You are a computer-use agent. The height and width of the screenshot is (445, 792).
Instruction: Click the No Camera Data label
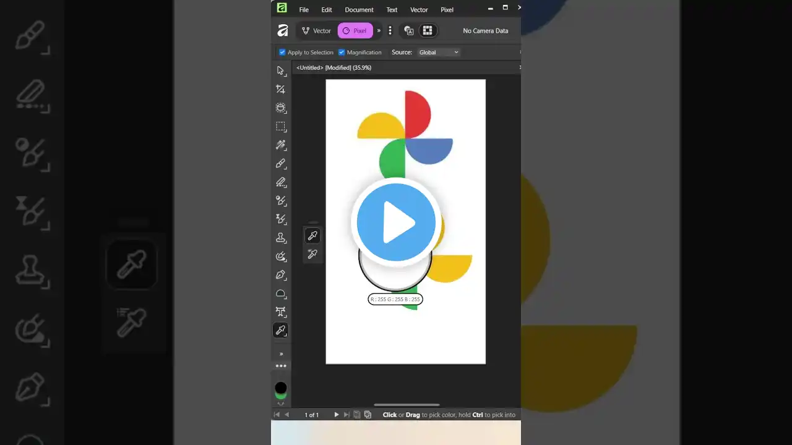[485, 30]
